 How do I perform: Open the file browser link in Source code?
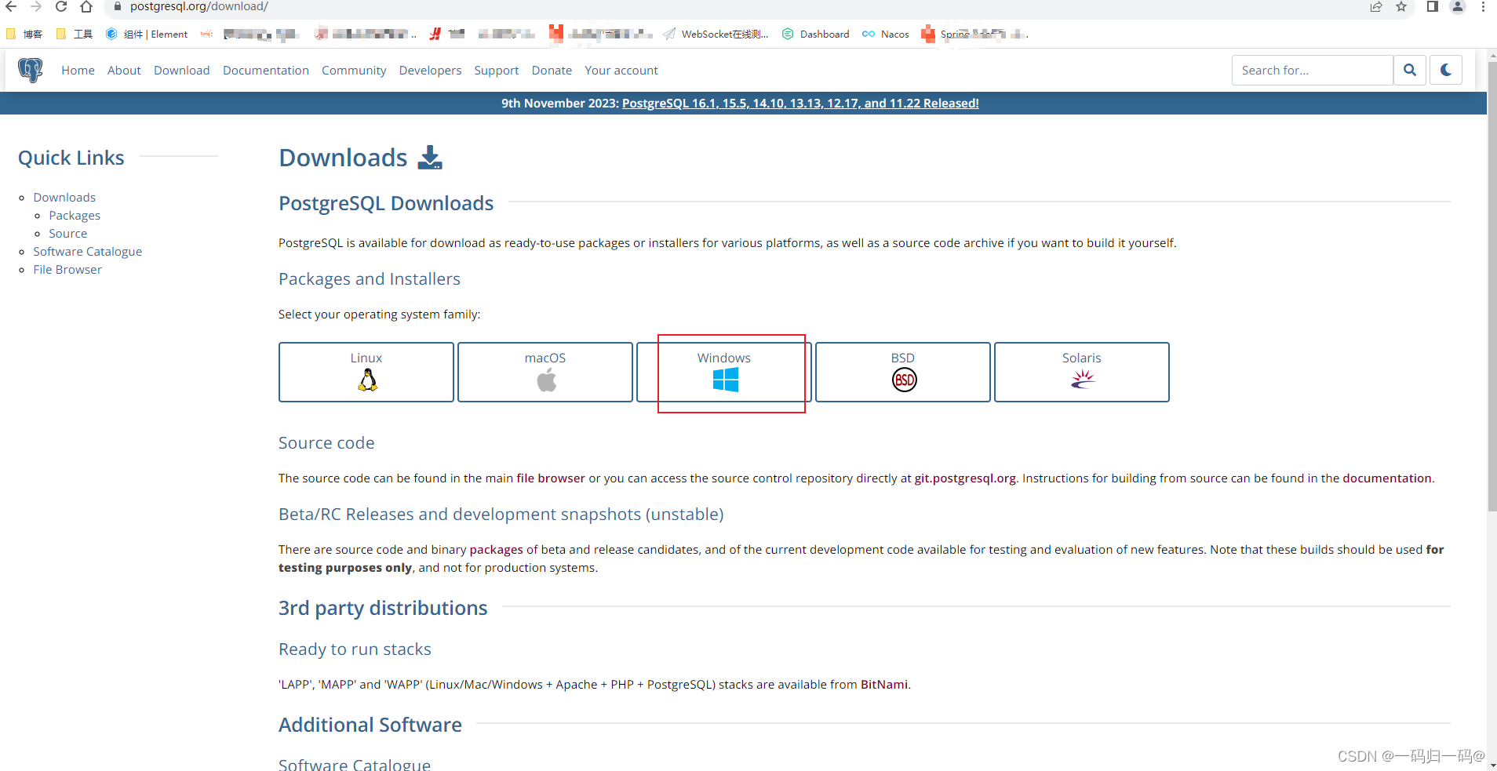pos(551,478)
